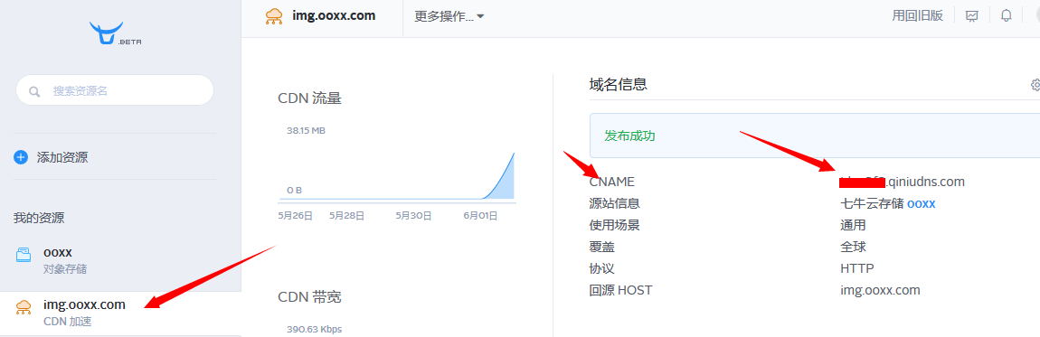The width and height of the screenshot is (1040, 337).
Task: Click the blue plus add-resource icon
Action: click(21, 157)
